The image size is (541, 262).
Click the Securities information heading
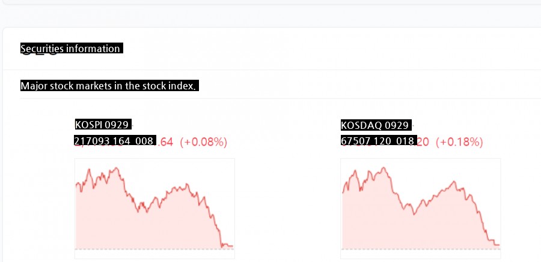click(x=71, y=49)
